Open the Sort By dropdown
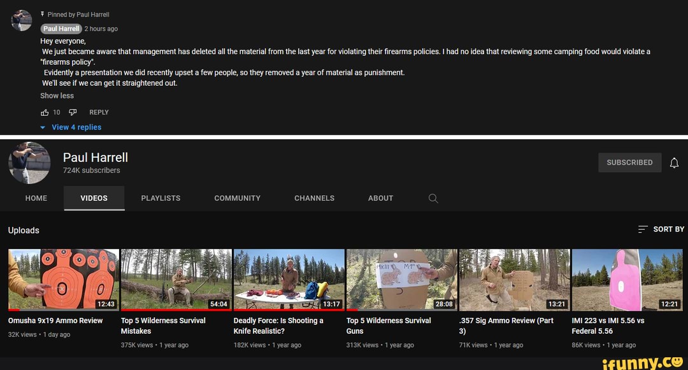 [668, 230]
